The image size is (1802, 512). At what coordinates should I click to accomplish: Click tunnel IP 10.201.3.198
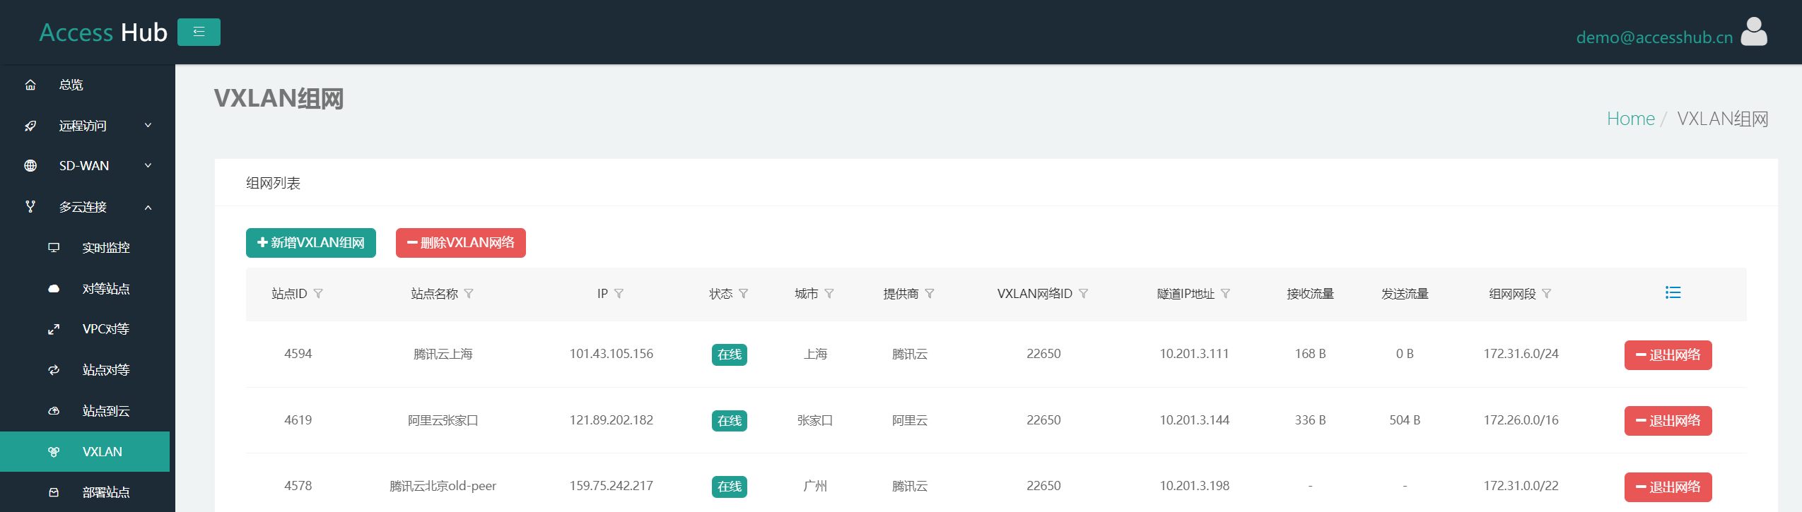pyautogui.click(x=1194, y=486)
